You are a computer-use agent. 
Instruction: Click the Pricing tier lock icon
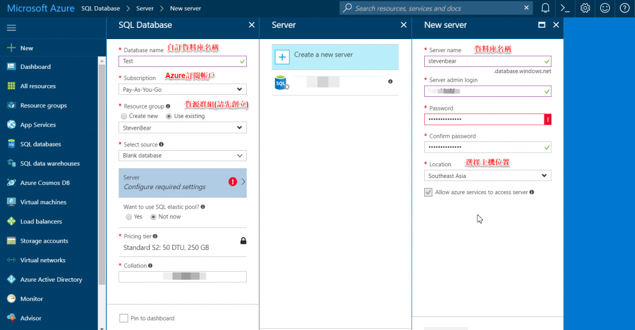[x=243, y=241]
